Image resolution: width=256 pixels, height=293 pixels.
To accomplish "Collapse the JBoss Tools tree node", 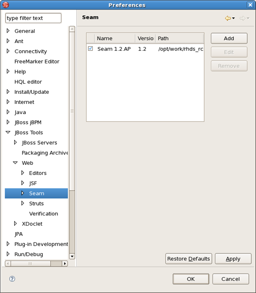I will pyautogui.click(x=8, y=132).
